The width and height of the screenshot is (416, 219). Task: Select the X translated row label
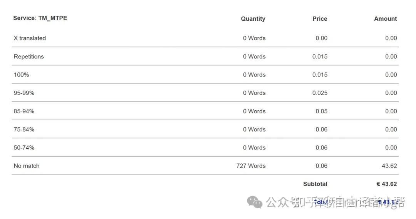click(30, 38)
